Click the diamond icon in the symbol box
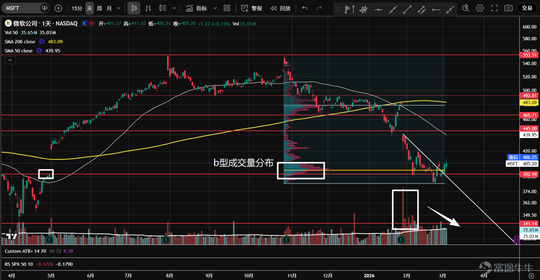The height and width of the screenshot is (280, 540). 44,8
